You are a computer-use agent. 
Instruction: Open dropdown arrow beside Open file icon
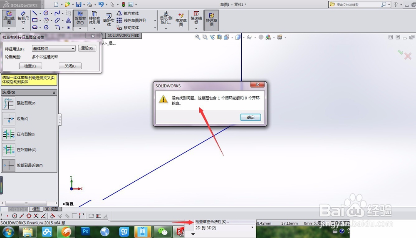tap(72, 5)
